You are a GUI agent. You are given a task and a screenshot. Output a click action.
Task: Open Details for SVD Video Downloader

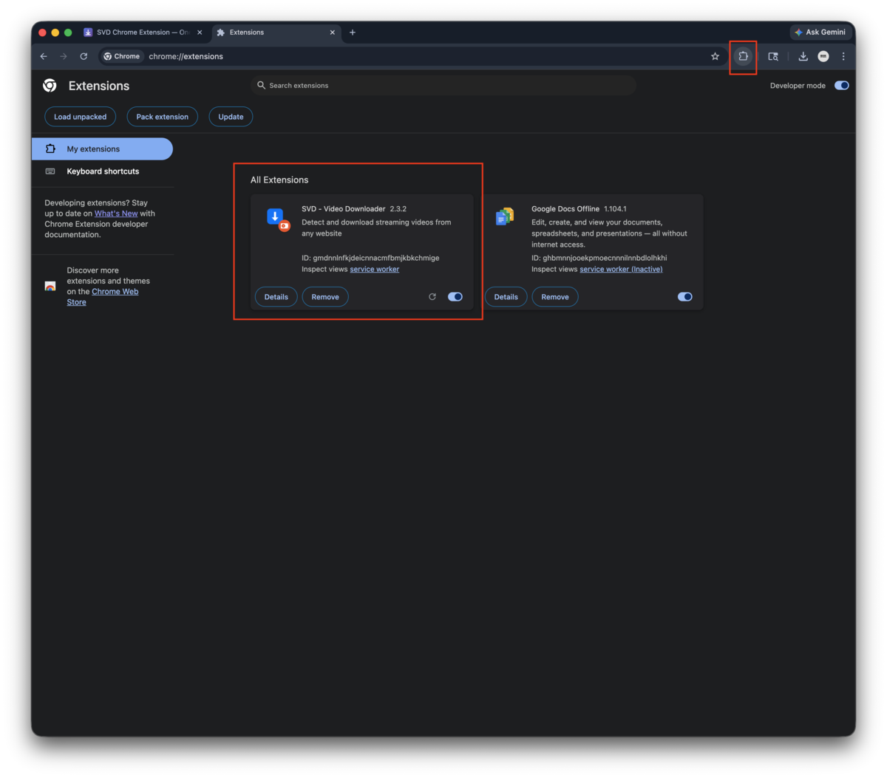[276, 297]
